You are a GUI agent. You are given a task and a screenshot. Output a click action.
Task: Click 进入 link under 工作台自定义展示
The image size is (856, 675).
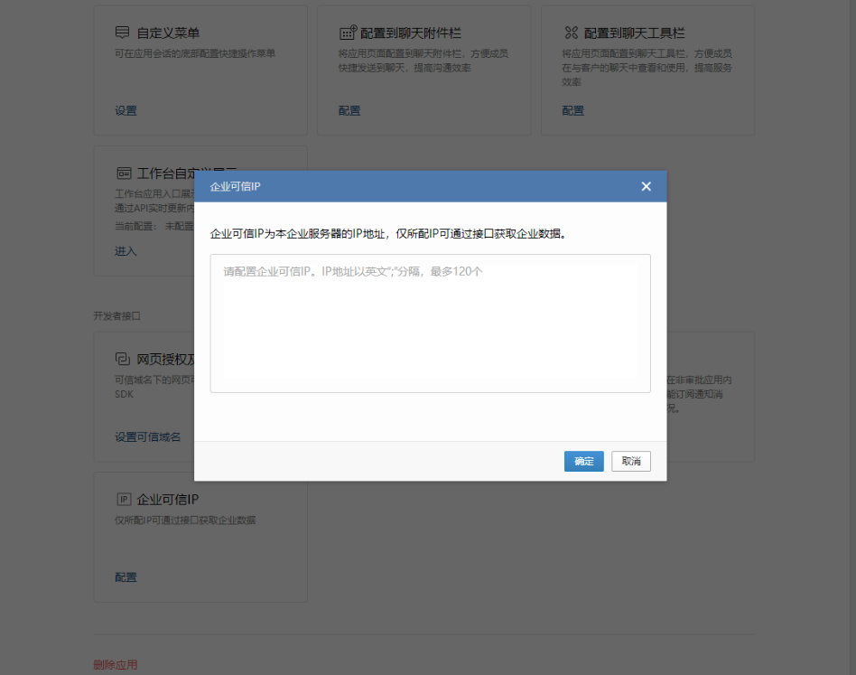click(126, 251)
